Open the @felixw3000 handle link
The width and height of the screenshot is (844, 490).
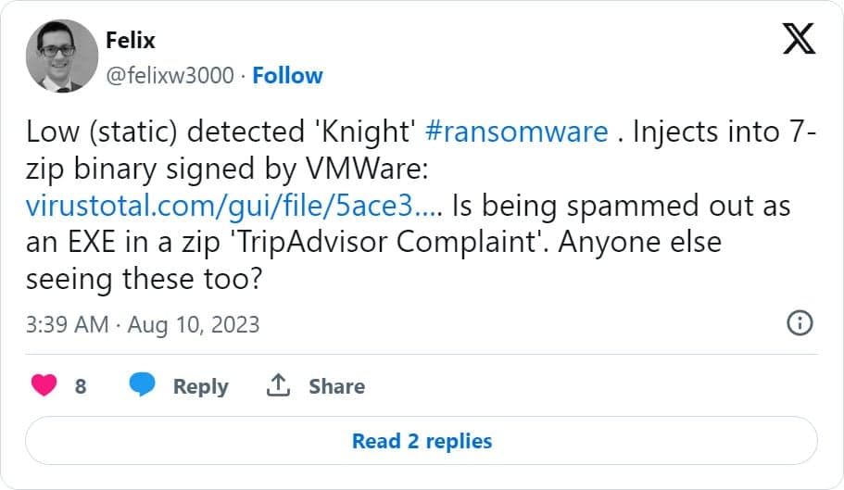tap(170, 75)
